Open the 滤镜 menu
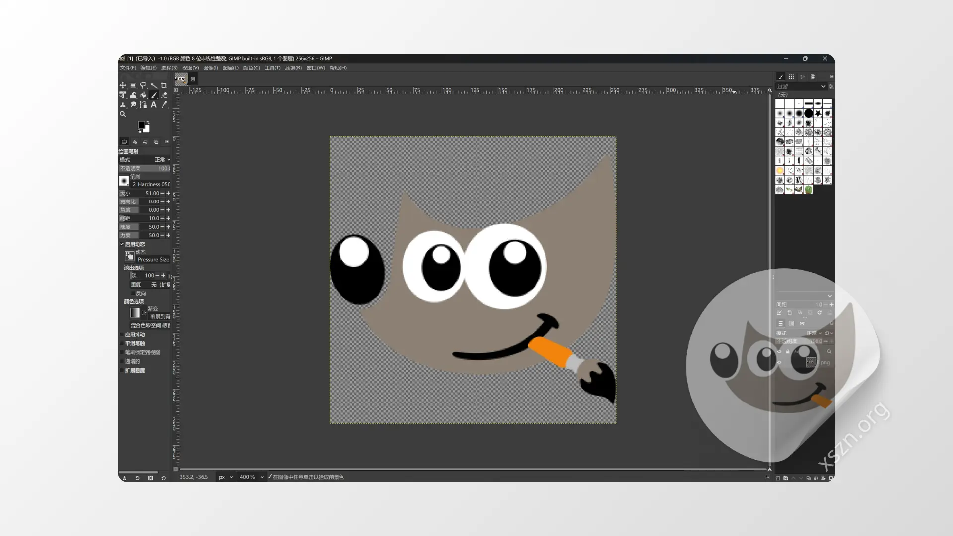 point(293,68)
